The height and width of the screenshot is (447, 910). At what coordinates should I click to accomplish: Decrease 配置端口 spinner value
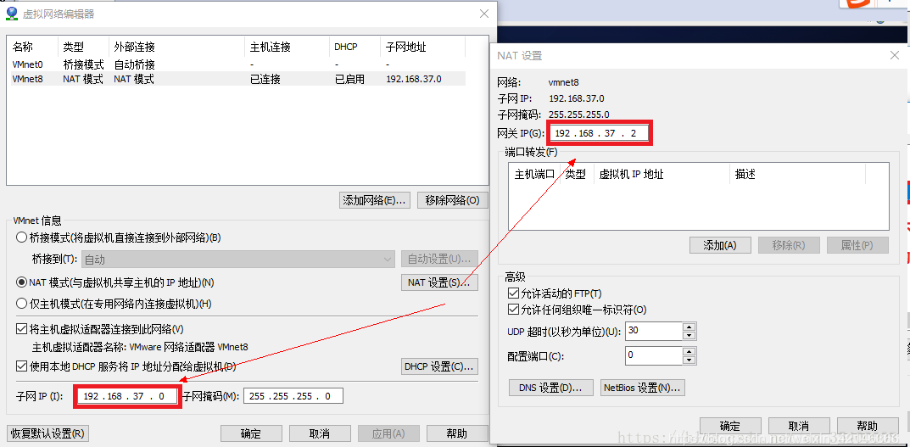(689, 360)
